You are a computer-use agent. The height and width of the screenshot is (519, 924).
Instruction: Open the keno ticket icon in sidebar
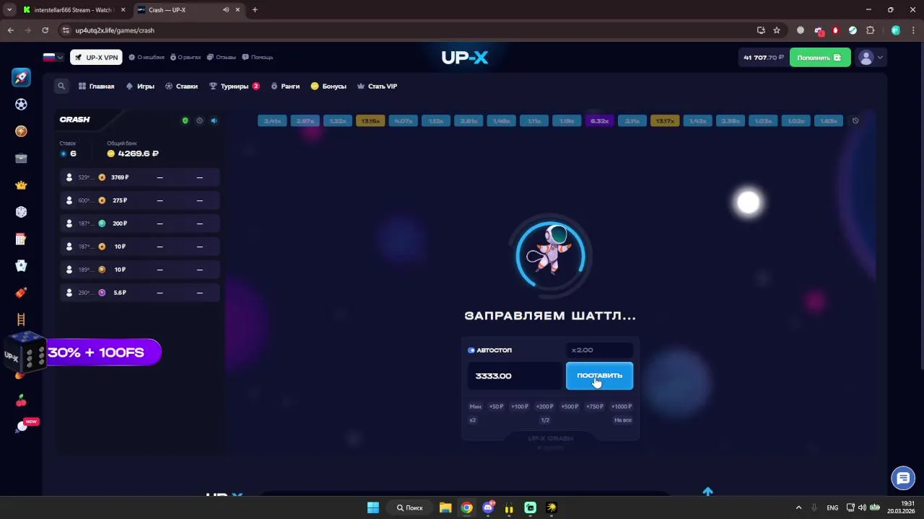(21, 239)
